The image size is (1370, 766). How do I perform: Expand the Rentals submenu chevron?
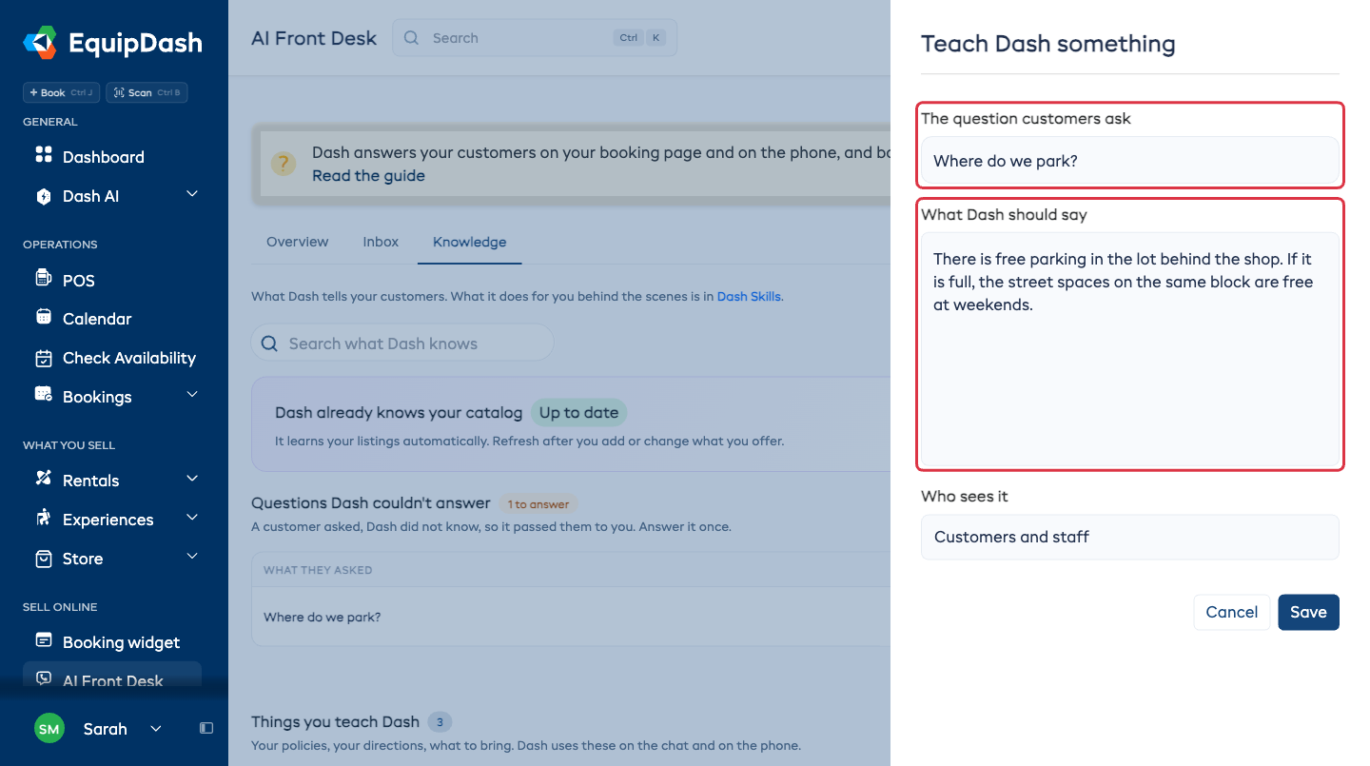point(192,479)
